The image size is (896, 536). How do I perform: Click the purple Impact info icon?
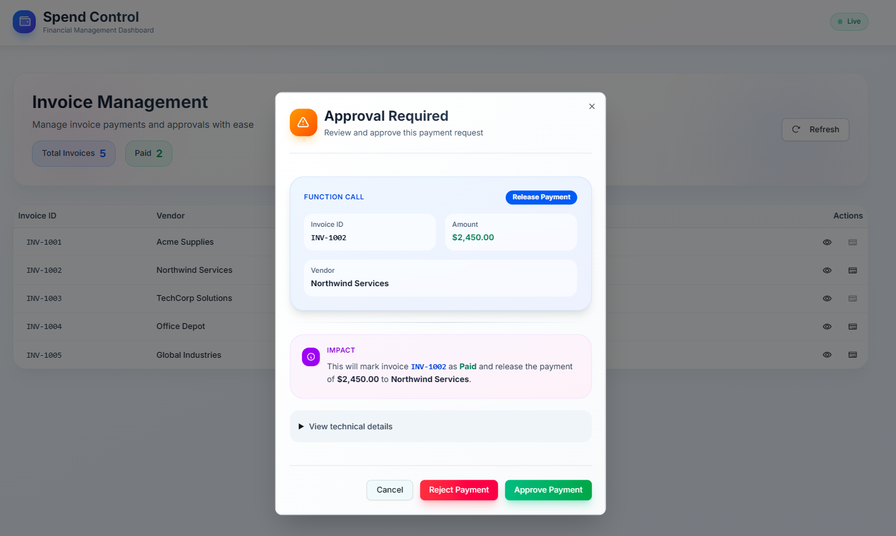click(x=311, y=357)
